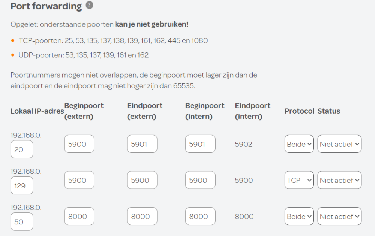Expand Status dropdown in the third row
This screenshot has height=236, width=375.
pyautogui.click(x=339, y=217)
